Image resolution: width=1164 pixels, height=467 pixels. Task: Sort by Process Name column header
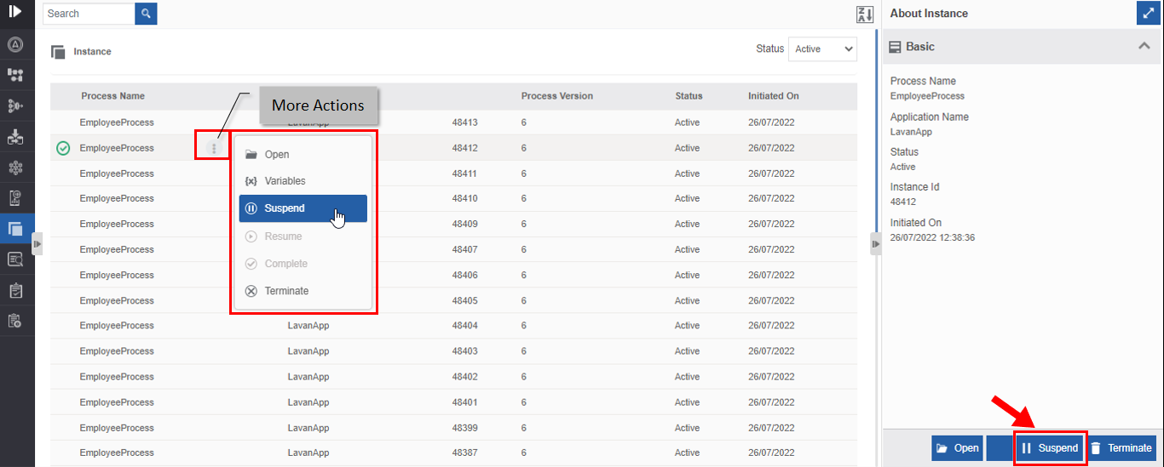(112, 96)
